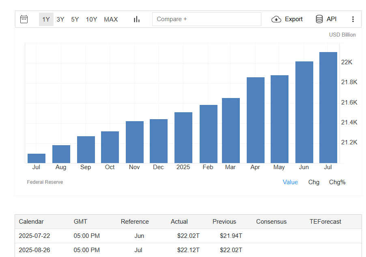Click the Export button

tap(287, 19)
